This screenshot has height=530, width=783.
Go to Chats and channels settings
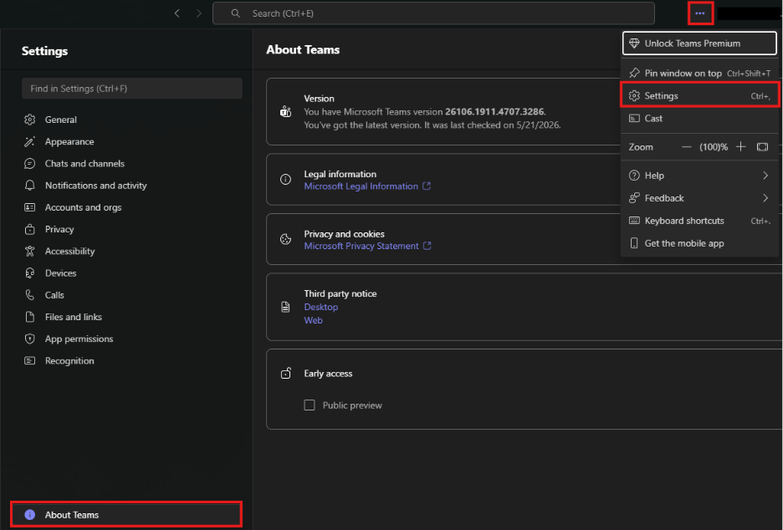pos(132,164)
